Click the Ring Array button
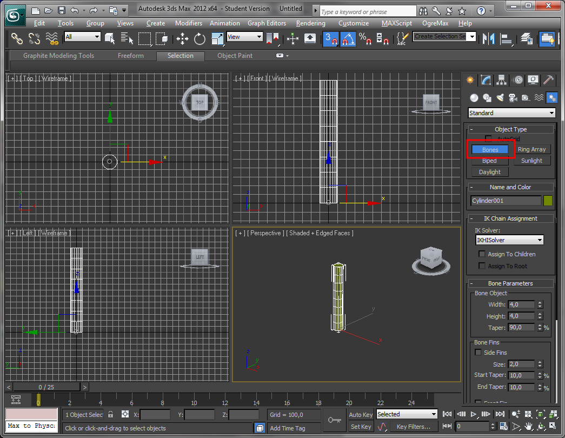Image resolution: width=565 pixels, height=438 pixels. click(x=531, y=149)
